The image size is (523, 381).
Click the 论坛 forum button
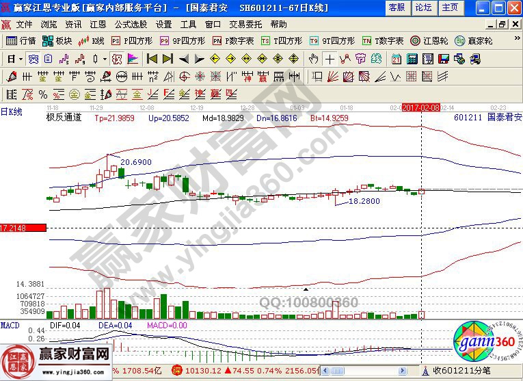pyautogui.click(x=423, y=8)
